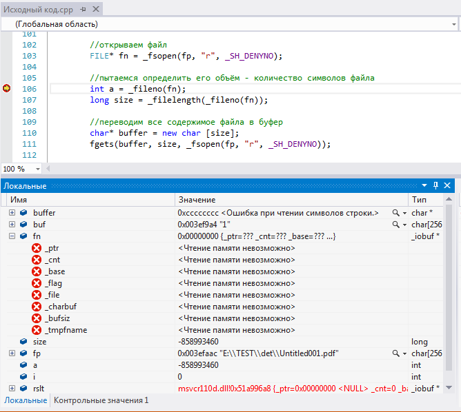Expand the fp variable node
Viewport: 461px width, 412px height.
point(12,353)
